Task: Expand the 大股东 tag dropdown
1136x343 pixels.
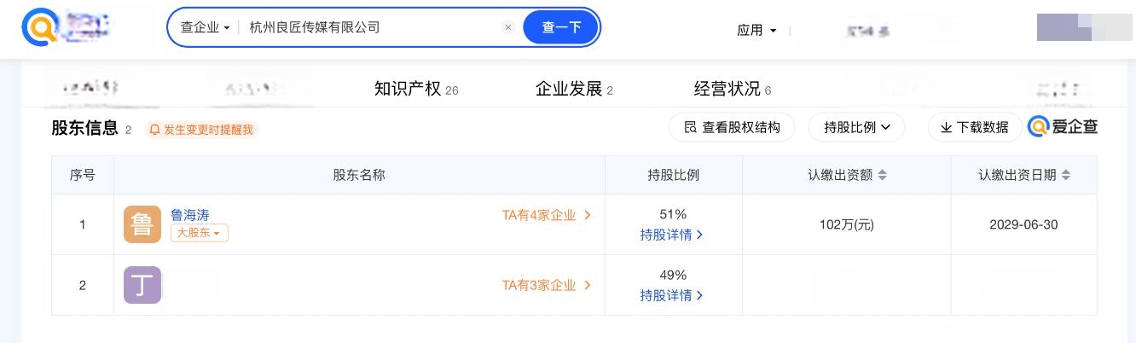Action: tap(200, 233)
